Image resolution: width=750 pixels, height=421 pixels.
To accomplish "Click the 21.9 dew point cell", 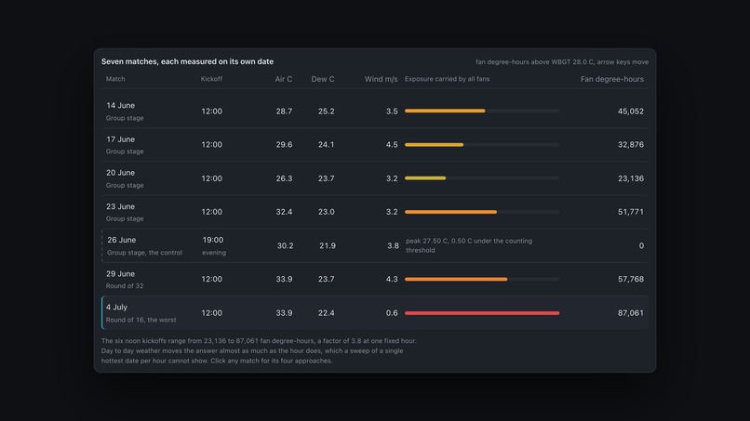I will pos(328,245).
